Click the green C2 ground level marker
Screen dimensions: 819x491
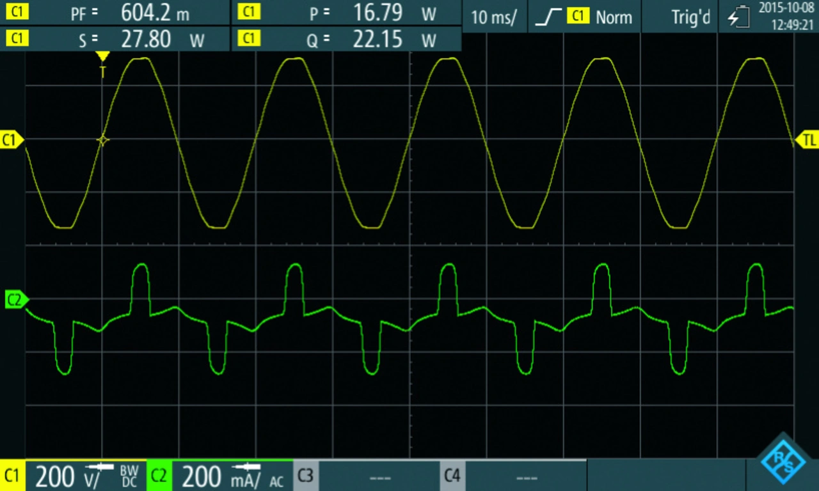(x=15, y=299)
